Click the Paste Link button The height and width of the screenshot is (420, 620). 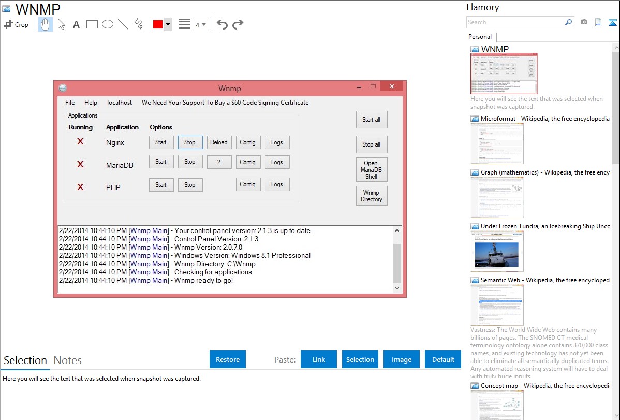[x=319, y=359]
